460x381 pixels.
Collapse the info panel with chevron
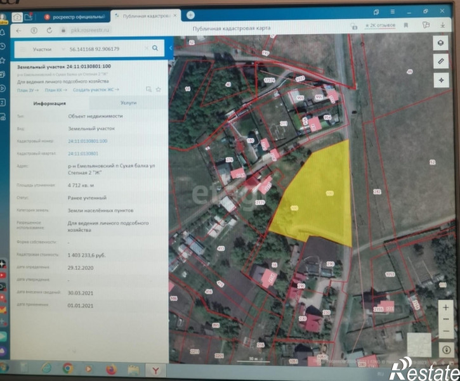coord(171,48)
